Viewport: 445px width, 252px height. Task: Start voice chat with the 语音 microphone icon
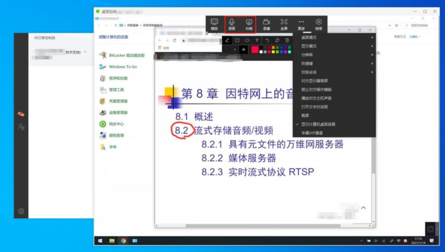click(x=231, y=24)
